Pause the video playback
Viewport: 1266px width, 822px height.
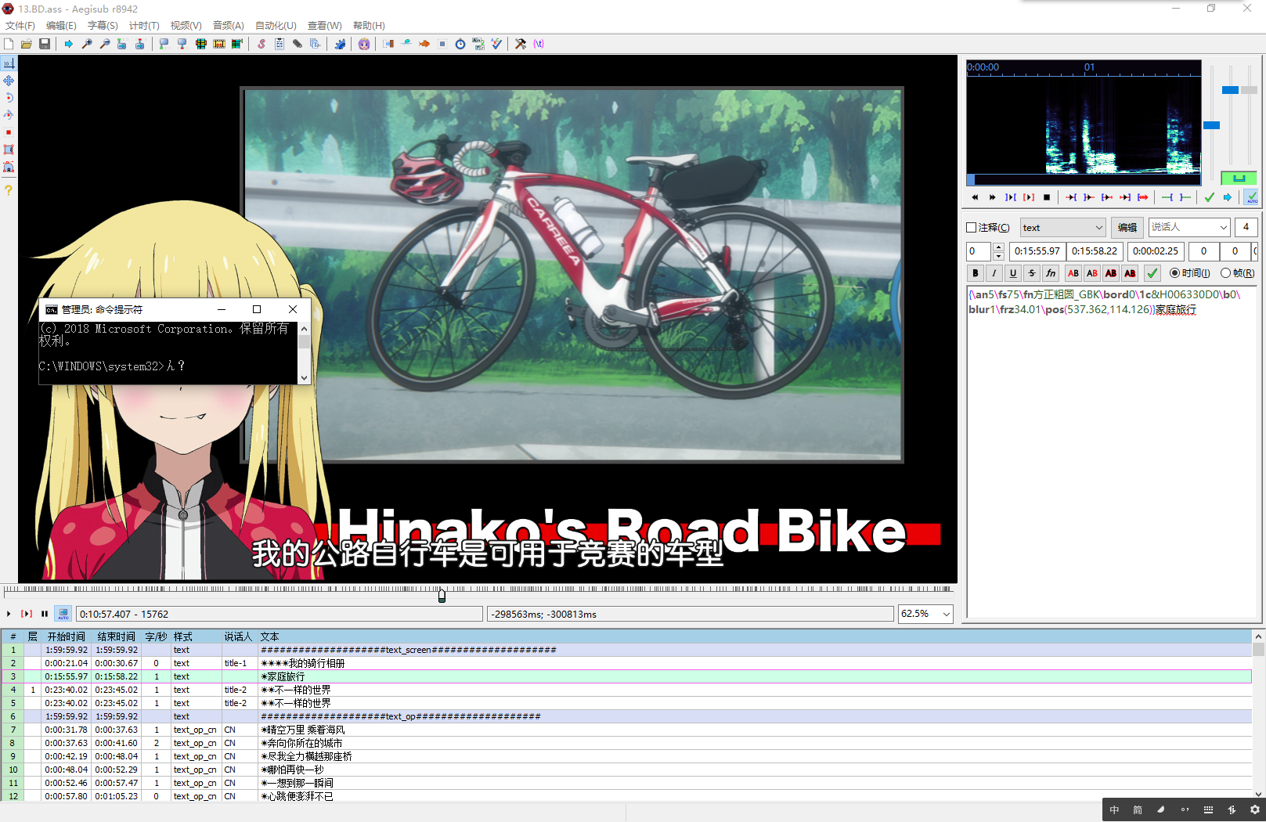coord(45,614)
